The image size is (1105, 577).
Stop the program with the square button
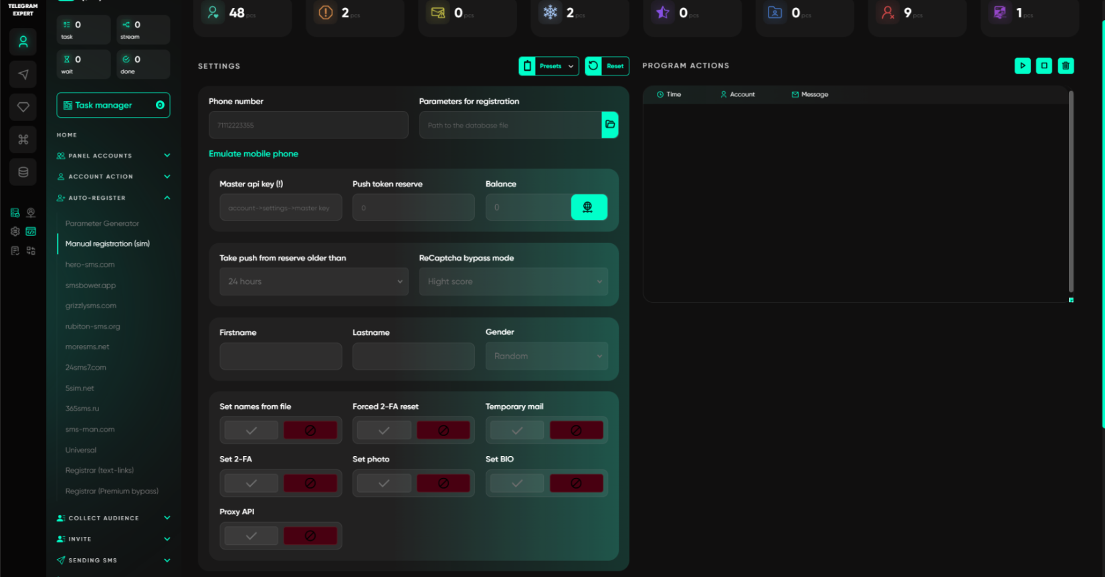pos(1044,66)
